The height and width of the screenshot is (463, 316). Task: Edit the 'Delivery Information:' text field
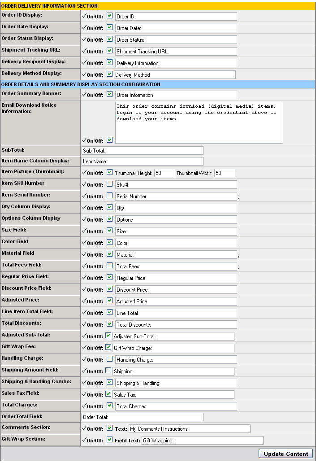pos(176,63)
